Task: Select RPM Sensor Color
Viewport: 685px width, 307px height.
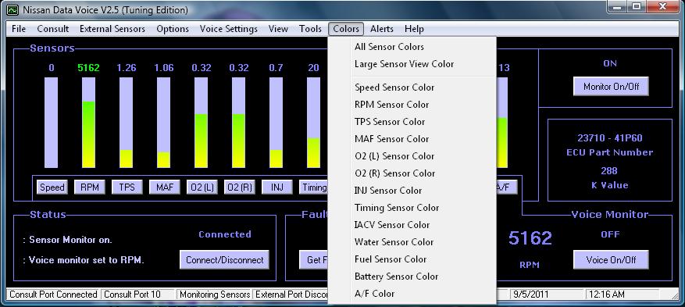Action: 412,105
